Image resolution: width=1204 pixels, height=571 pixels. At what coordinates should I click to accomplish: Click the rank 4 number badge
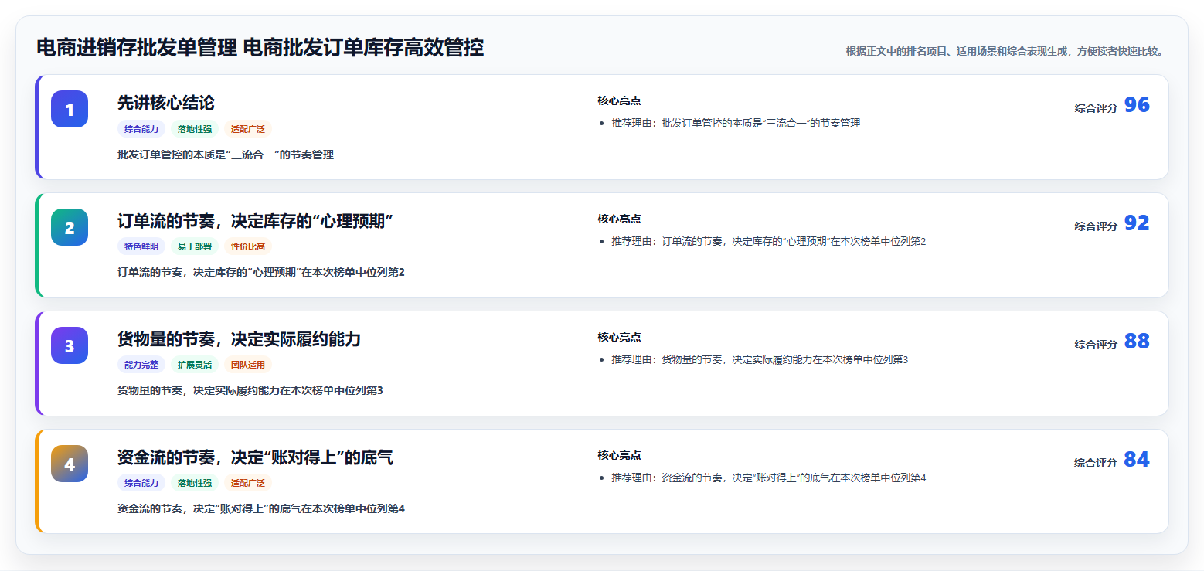[x=70, y=464]
